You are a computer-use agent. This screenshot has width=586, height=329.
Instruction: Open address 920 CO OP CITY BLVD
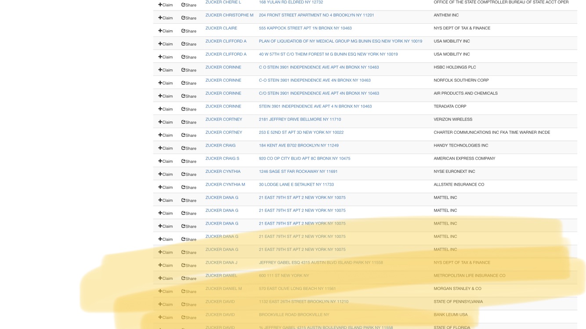coord(304,158)
